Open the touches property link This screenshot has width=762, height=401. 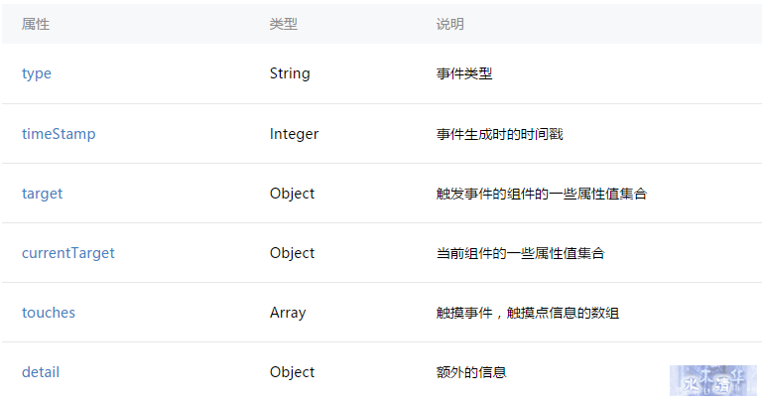click(49, 313)
